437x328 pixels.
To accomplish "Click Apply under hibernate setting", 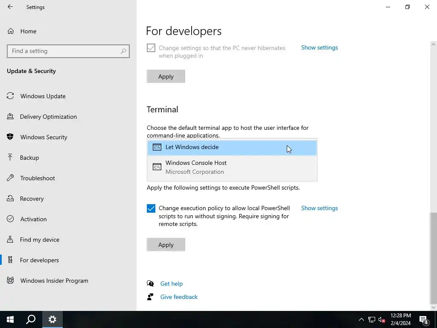I will click(x=166, y=76).
